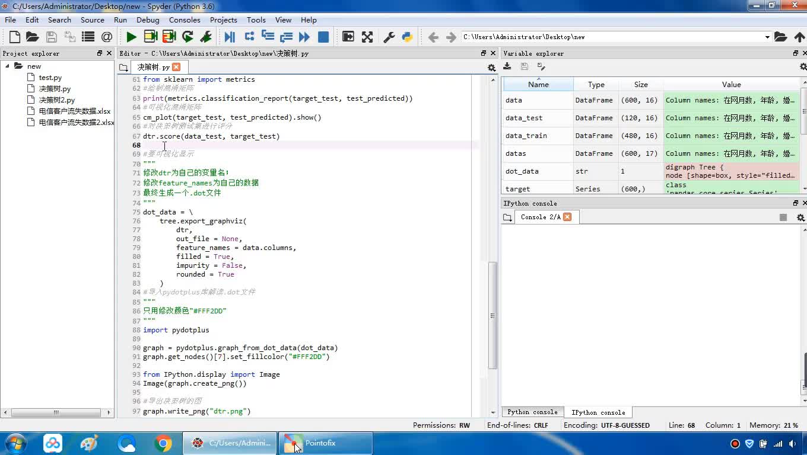Run the current file with green play button
The height and width of the screenshot is (455, 807).
pyautogui.click(x=131, y=37)
